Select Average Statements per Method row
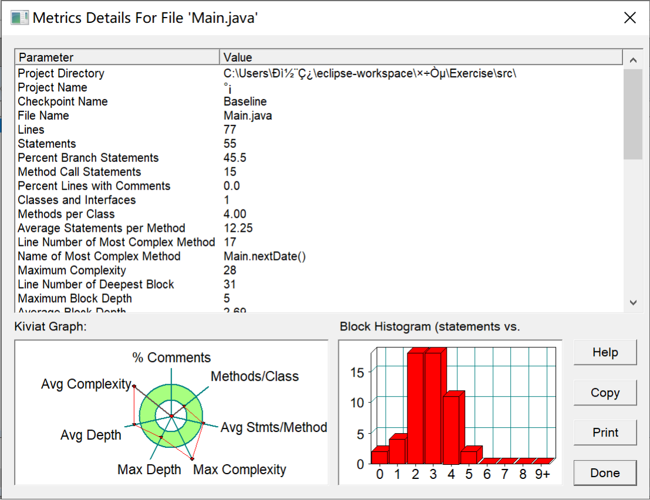Viewport: 650px width, 500px height. tap(319, 228)
